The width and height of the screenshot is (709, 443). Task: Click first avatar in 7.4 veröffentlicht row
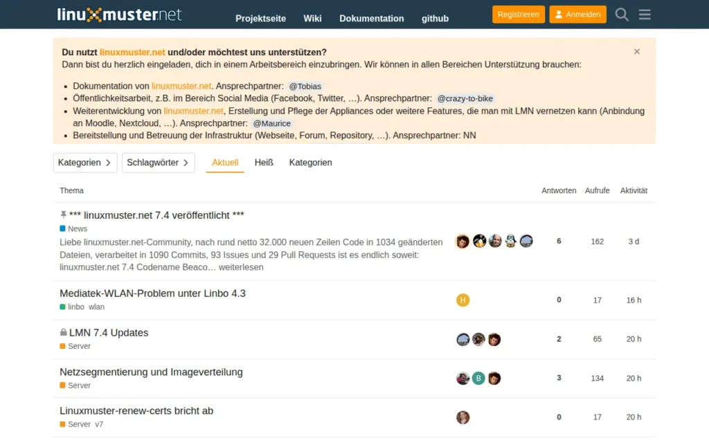463,242
